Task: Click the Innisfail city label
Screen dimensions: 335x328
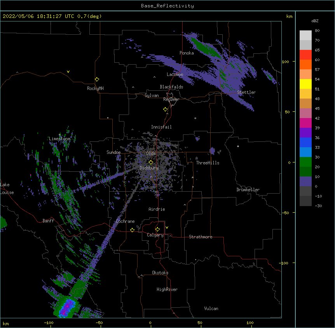Action: [x=161, y=127]
